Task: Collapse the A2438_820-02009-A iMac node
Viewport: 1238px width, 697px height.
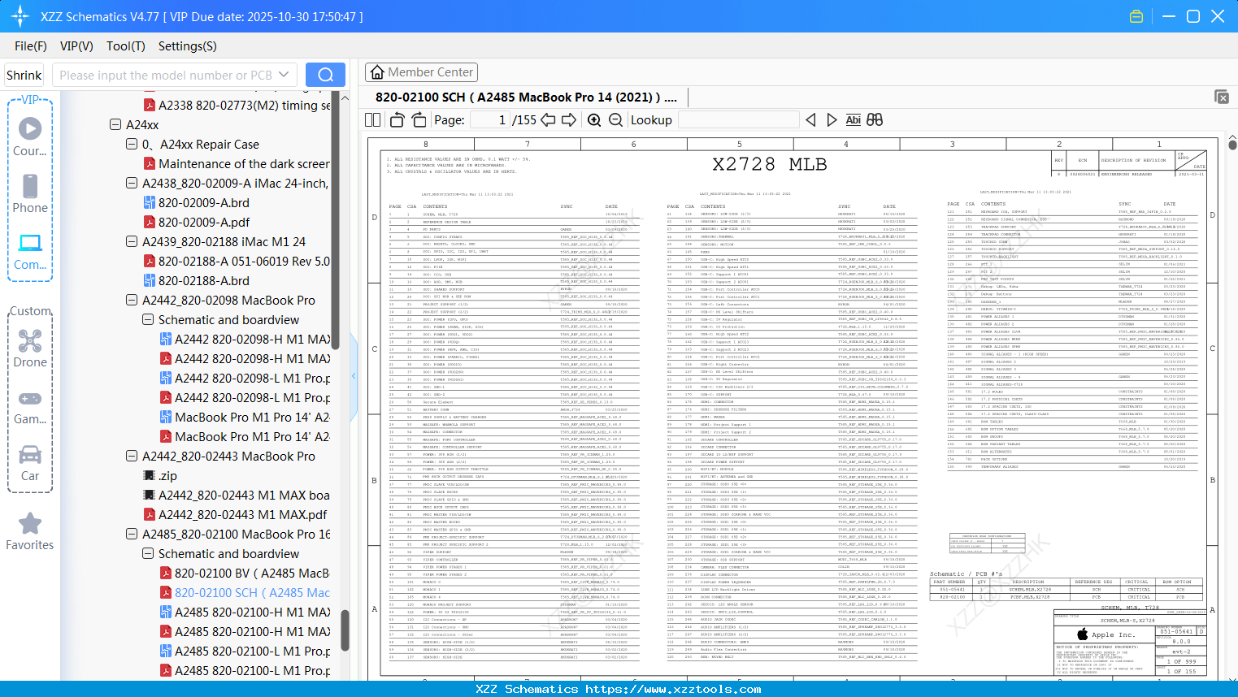Action: 132,184
